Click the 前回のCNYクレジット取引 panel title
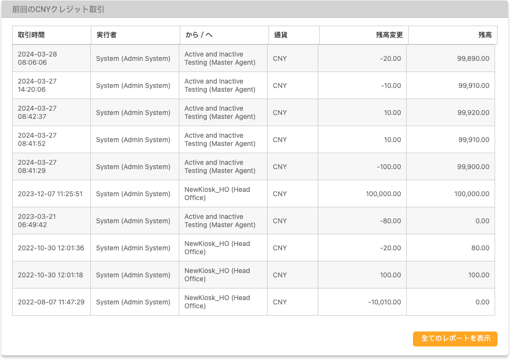The image size is (512, 360). (58, 10)
